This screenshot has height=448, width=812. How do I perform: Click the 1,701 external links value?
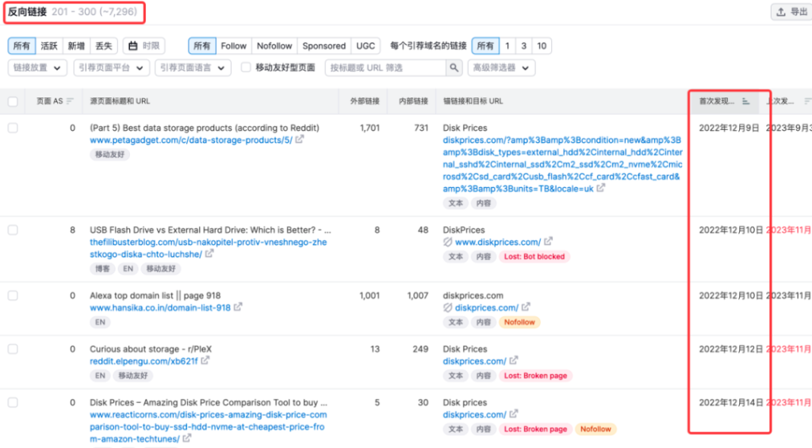pyautogui.click(x=370, y=128)
